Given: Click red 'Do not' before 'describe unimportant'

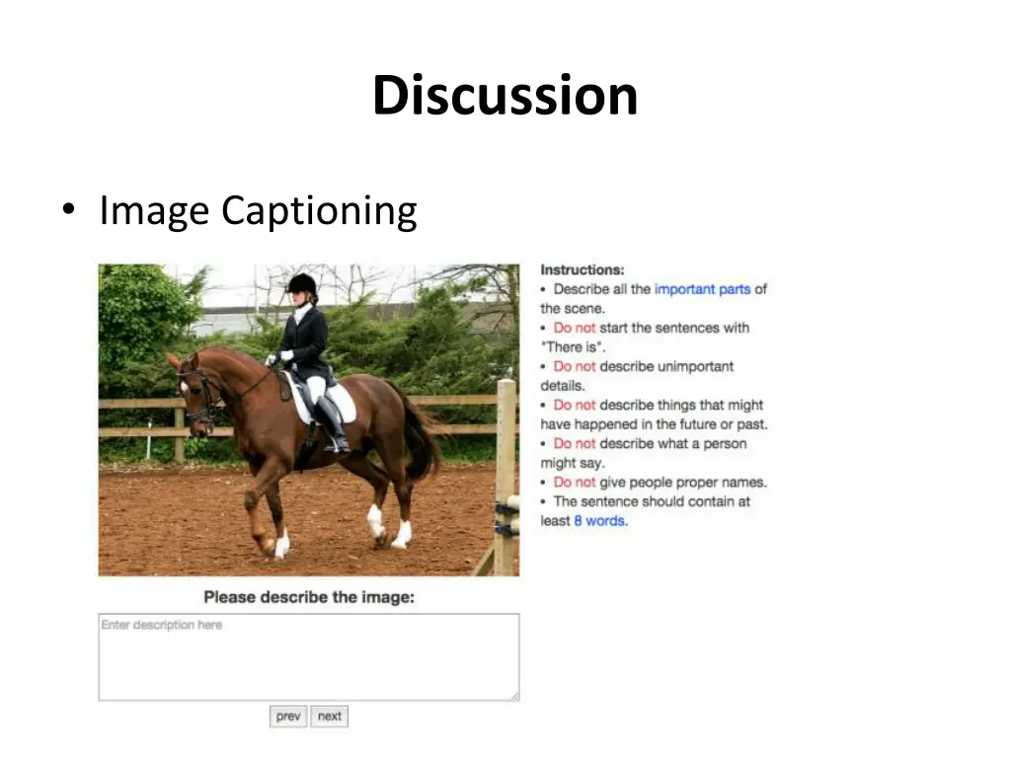Looking at the screenshot, I should coord(575,366).
